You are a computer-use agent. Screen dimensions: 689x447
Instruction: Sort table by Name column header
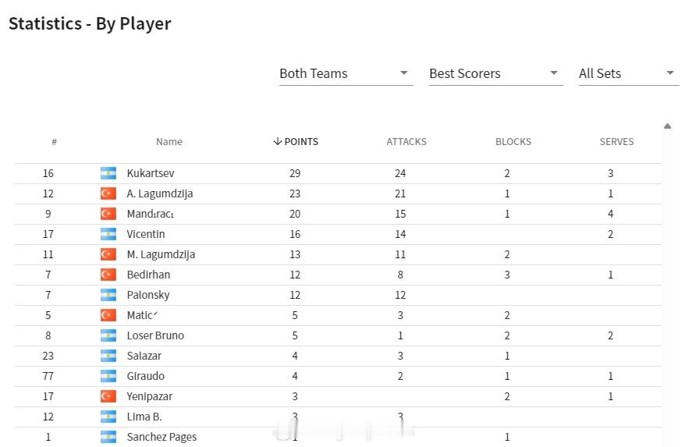pos(169,141)
